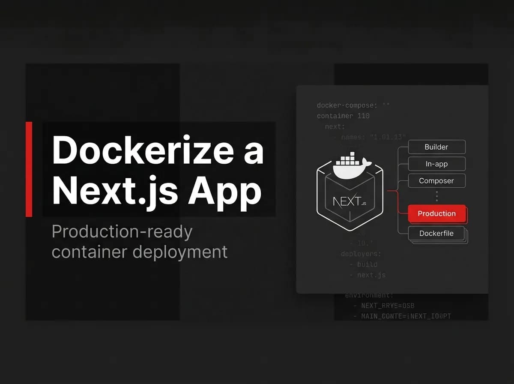This screenshot has width=514, height=384.
Task: Click the "- next.js" code line
Action: [367, 275]
